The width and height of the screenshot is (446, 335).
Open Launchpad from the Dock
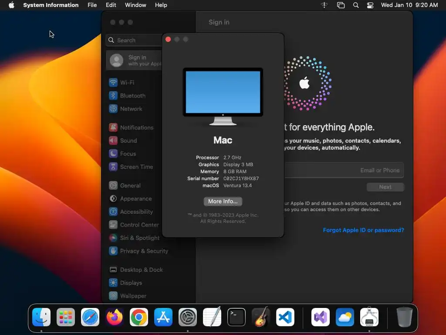pos(66,317)
